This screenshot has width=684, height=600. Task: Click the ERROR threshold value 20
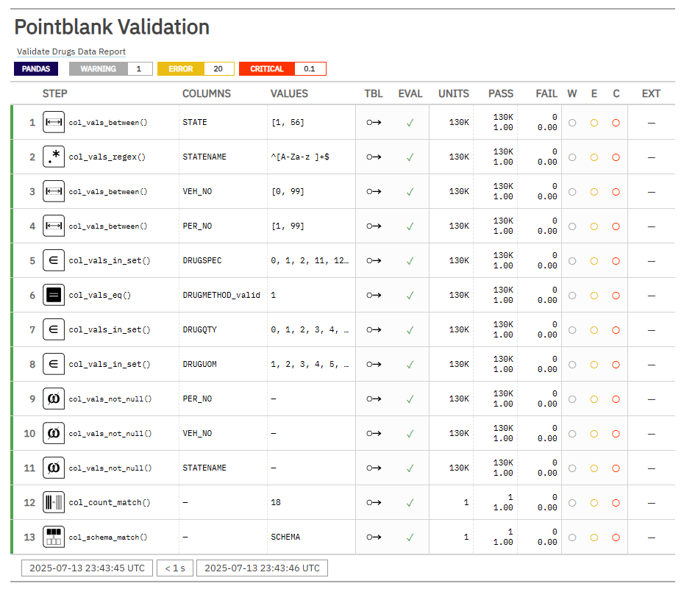(218, 69)
